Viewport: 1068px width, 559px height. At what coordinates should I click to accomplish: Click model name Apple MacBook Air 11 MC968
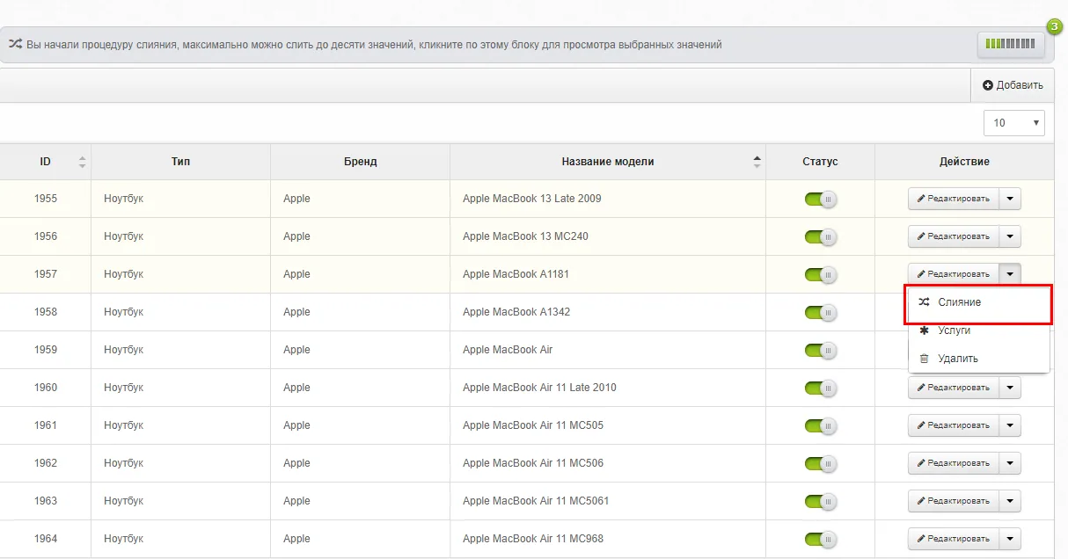[533, 539]
